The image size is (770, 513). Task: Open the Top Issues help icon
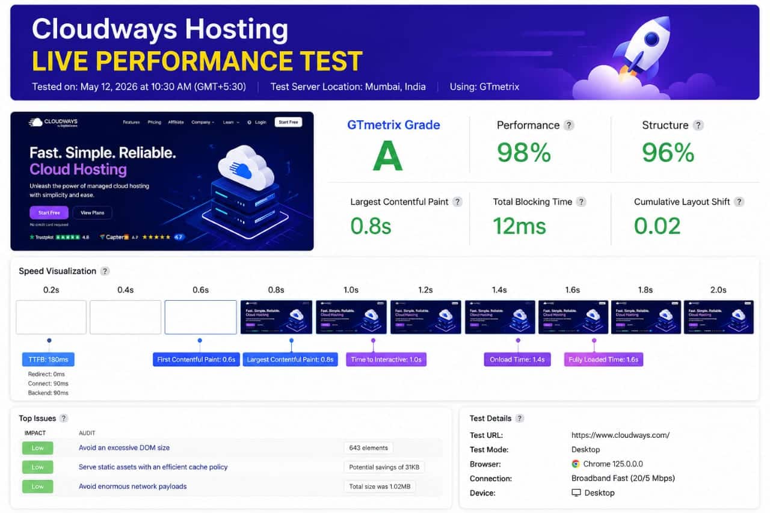pyautogui.click(x=64, y=418)
